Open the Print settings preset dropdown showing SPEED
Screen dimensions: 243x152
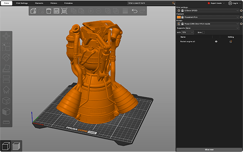tap(208, 11)
